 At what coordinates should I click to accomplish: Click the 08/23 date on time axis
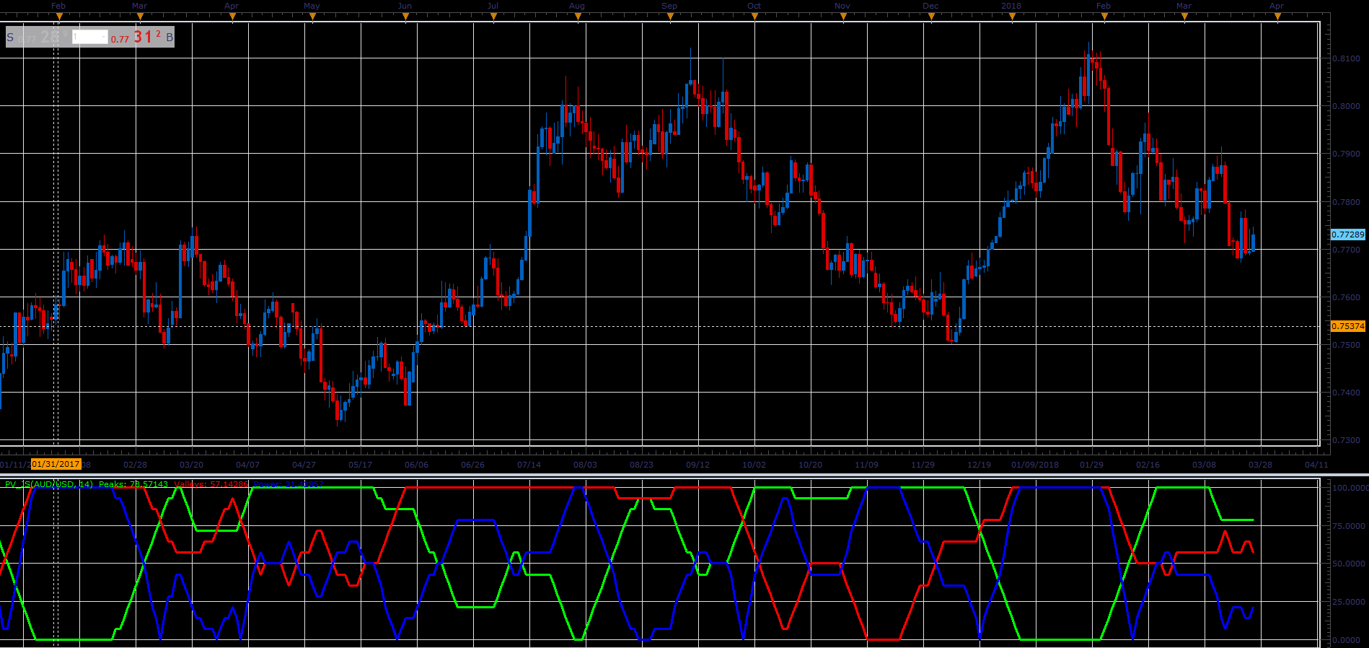[x=641, y=465]
